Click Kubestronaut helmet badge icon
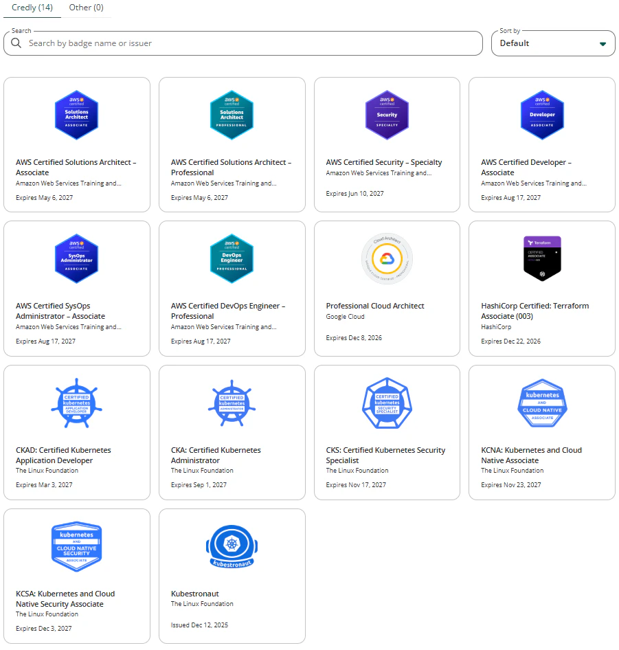This screenshot has width=619, height=650. (232, 546)
